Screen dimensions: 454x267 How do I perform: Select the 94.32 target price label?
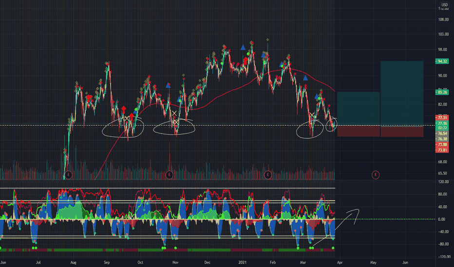(x=442, y=61)
